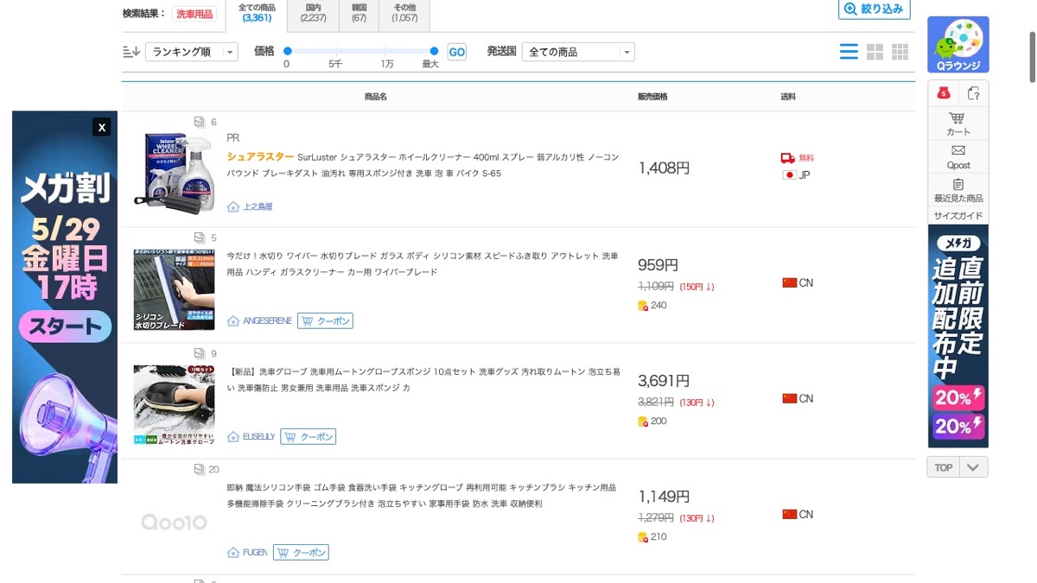Switch to list view layout icon
The image size is (1037, 583).
[x=849, y=52]
